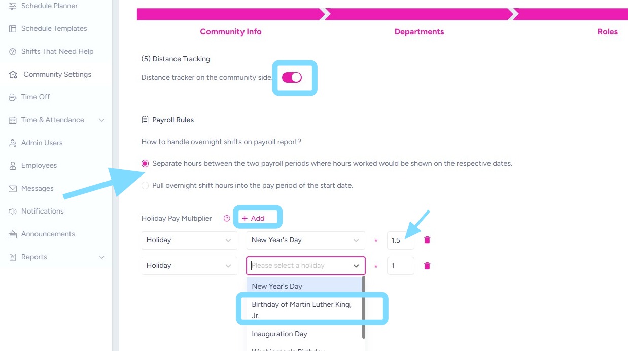Go to the Departments step tab
The image size is (628, 351).
(419, 32)
